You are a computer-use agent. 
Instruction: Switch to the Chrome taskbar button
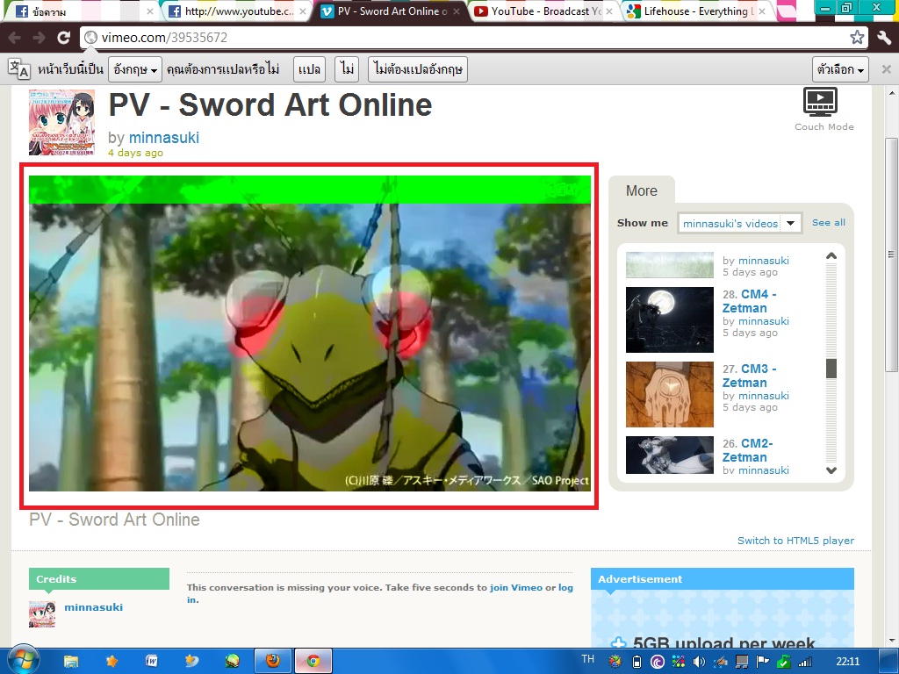pos(313,662)
